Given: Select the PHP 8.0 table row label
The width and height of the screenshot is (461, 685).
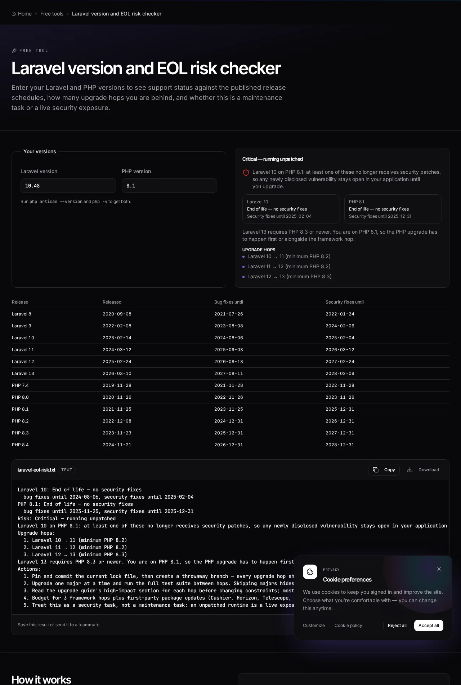Looking at the screenshot, I should [x=20, y=397].
